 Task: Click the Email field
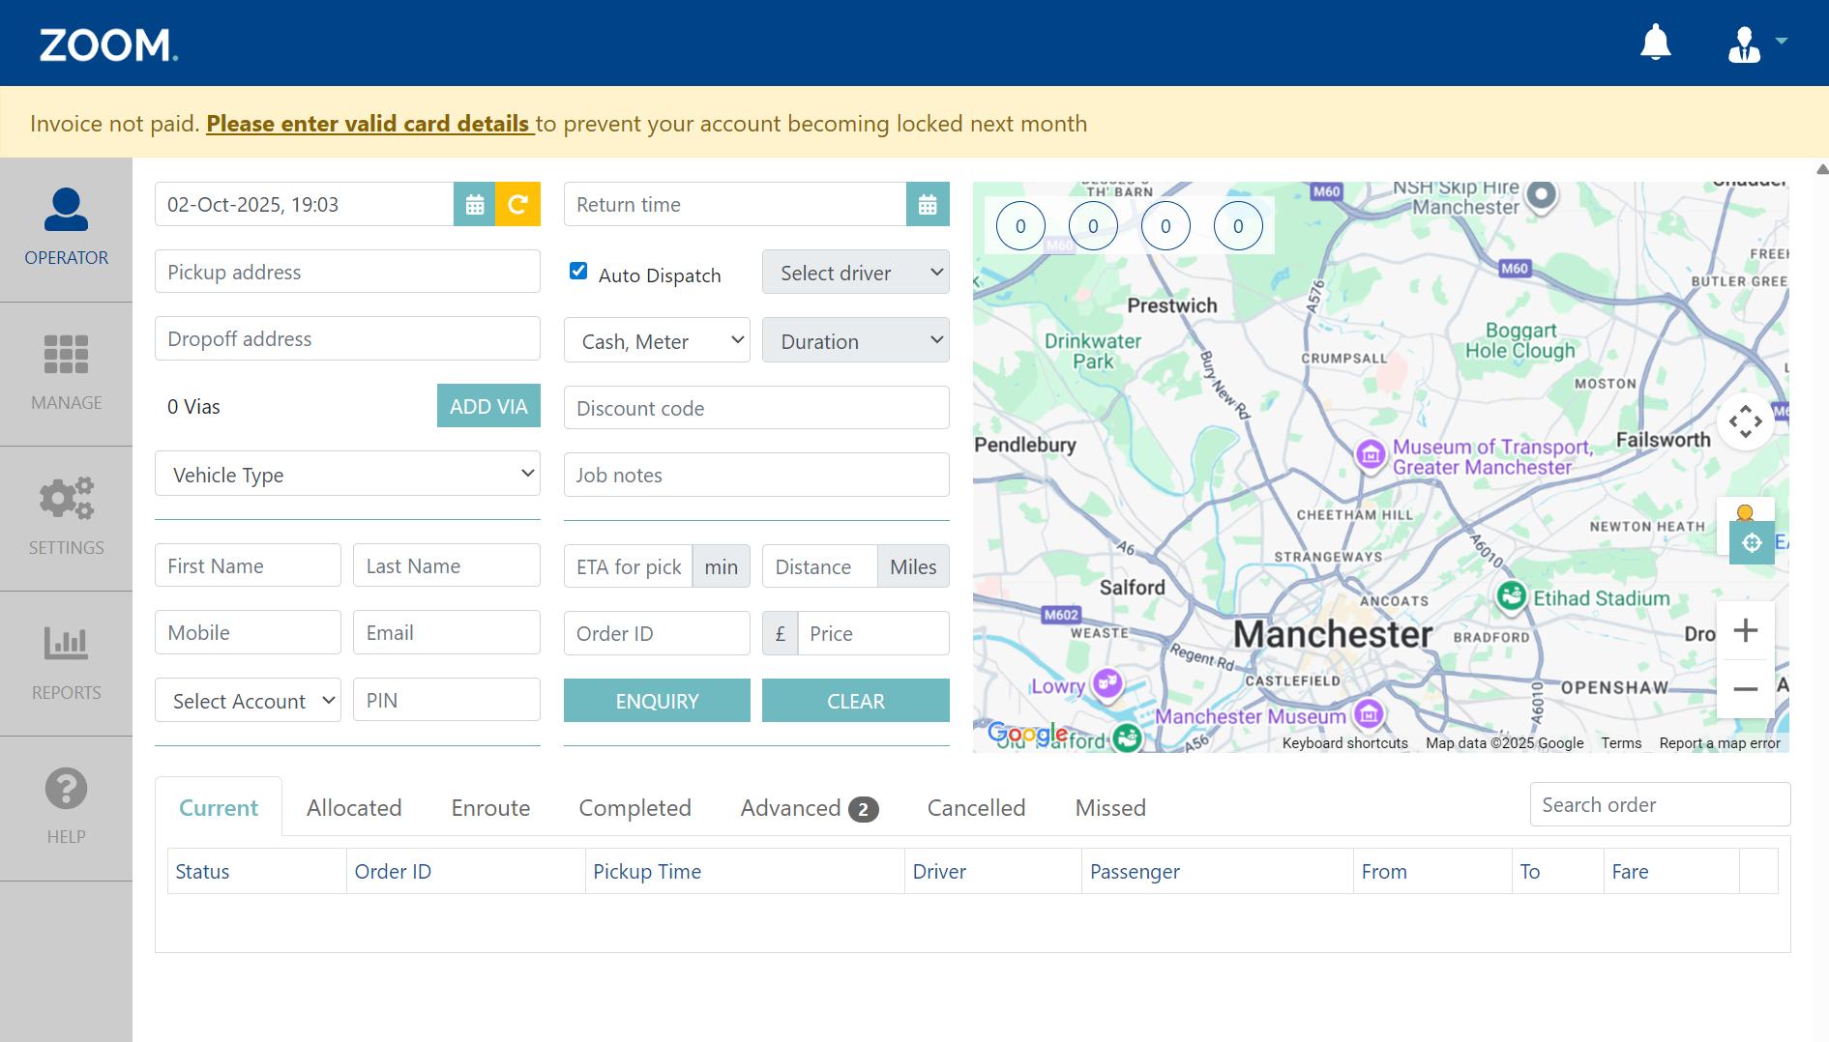[447, 632]
